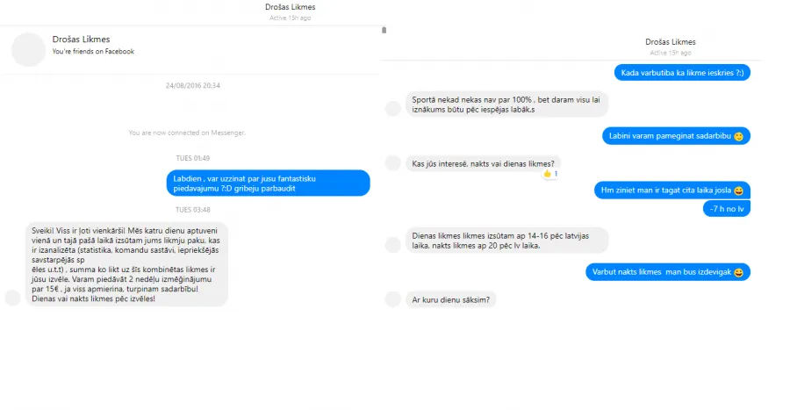Click the scrollbar thumb of the left conversation
The width and height of the screenshot is (790, 410).
point(384,30)
